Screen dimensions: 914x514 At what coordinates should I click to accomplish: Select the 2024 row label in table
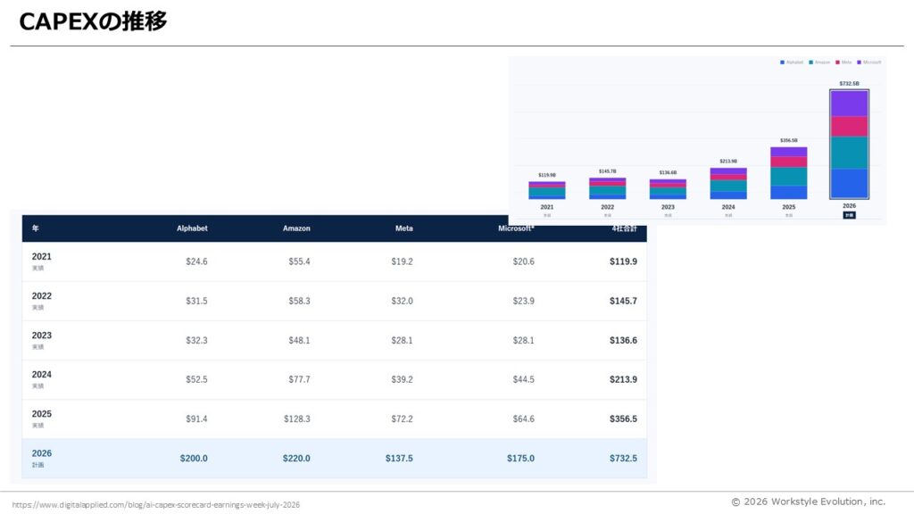tap(41, 374)
